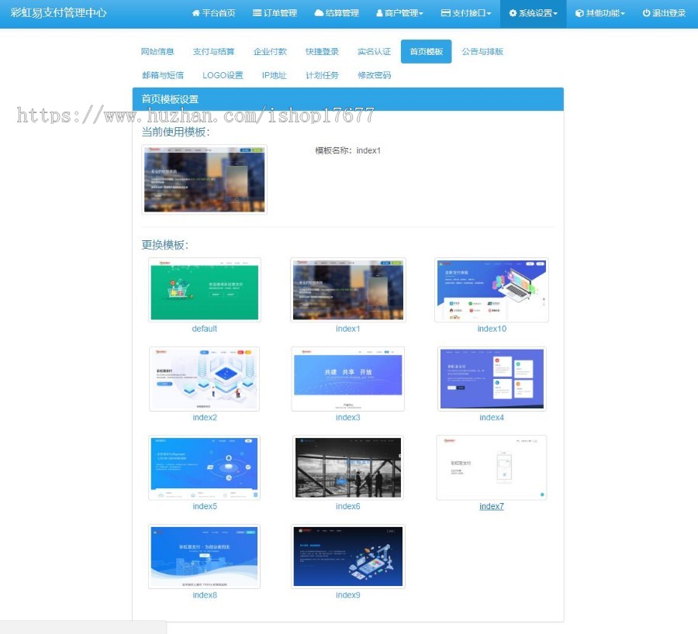The image size is (698, 634).
Task: Click the 彩虹易支付管理中心 brand title
Action: (58, 13)
